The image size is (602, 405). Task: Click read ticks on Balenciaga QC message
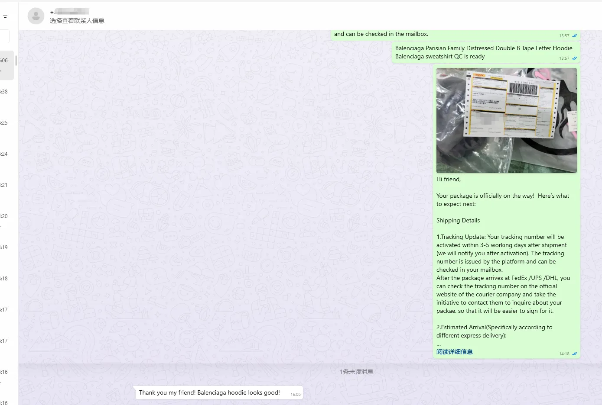(575, 58)
